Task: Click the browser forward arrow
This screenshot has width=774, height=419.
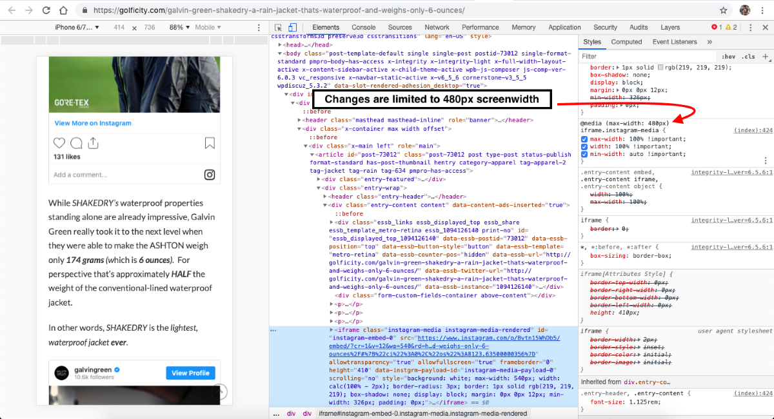Action: [29, 11]
